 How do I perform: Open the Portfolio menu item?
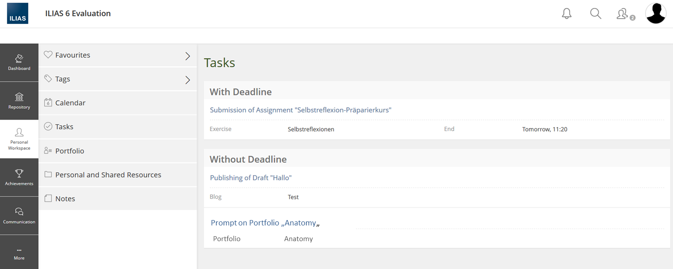tap(69, 151)
